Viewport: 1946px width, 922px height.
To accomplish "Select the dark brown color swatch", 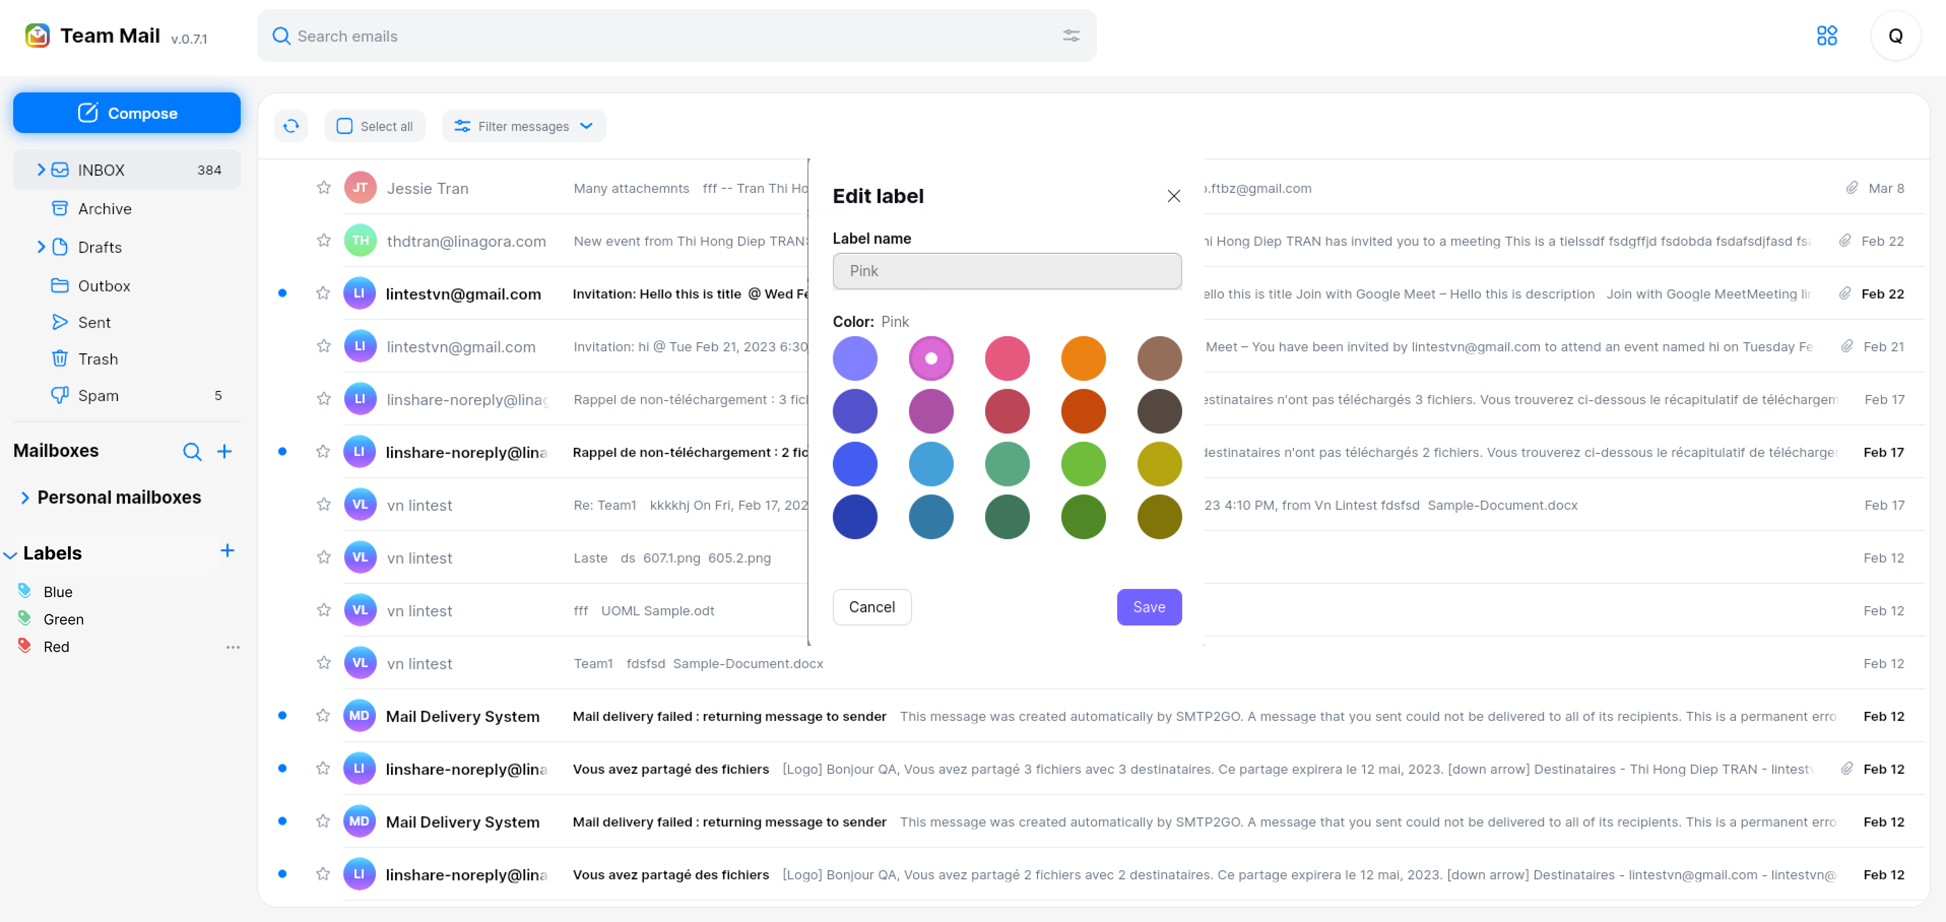I will [x=1159, y=412].
